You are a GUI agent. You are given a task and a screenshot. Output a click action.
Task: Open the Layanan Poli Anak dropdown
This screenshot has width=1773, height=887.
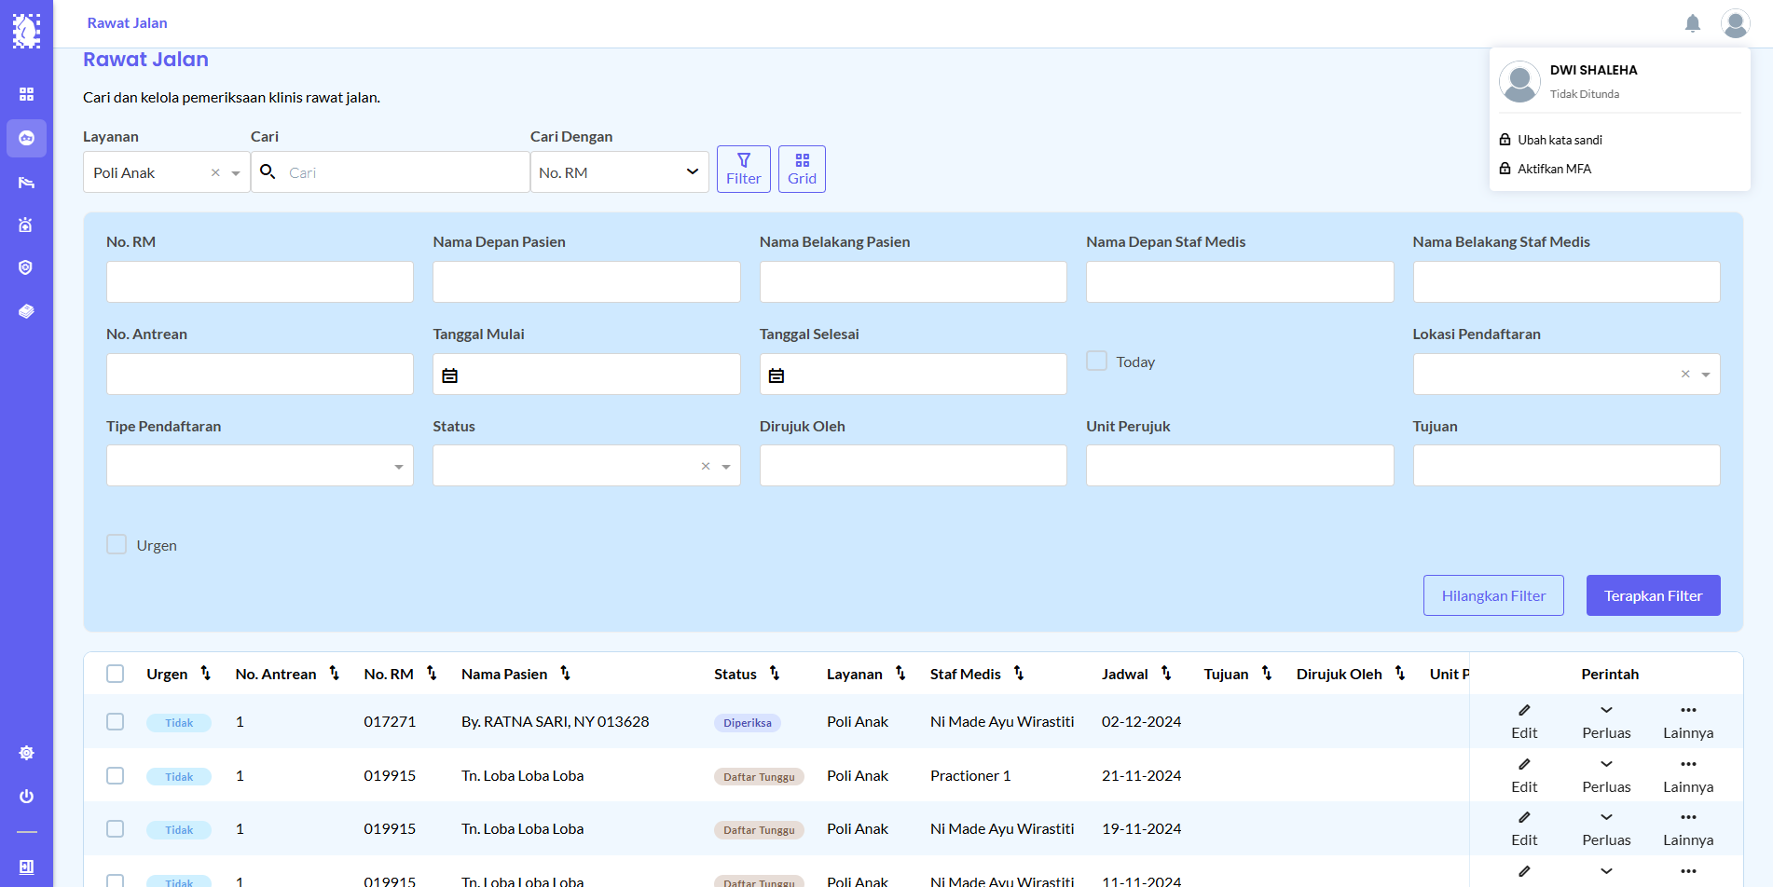tap(236, 173)
